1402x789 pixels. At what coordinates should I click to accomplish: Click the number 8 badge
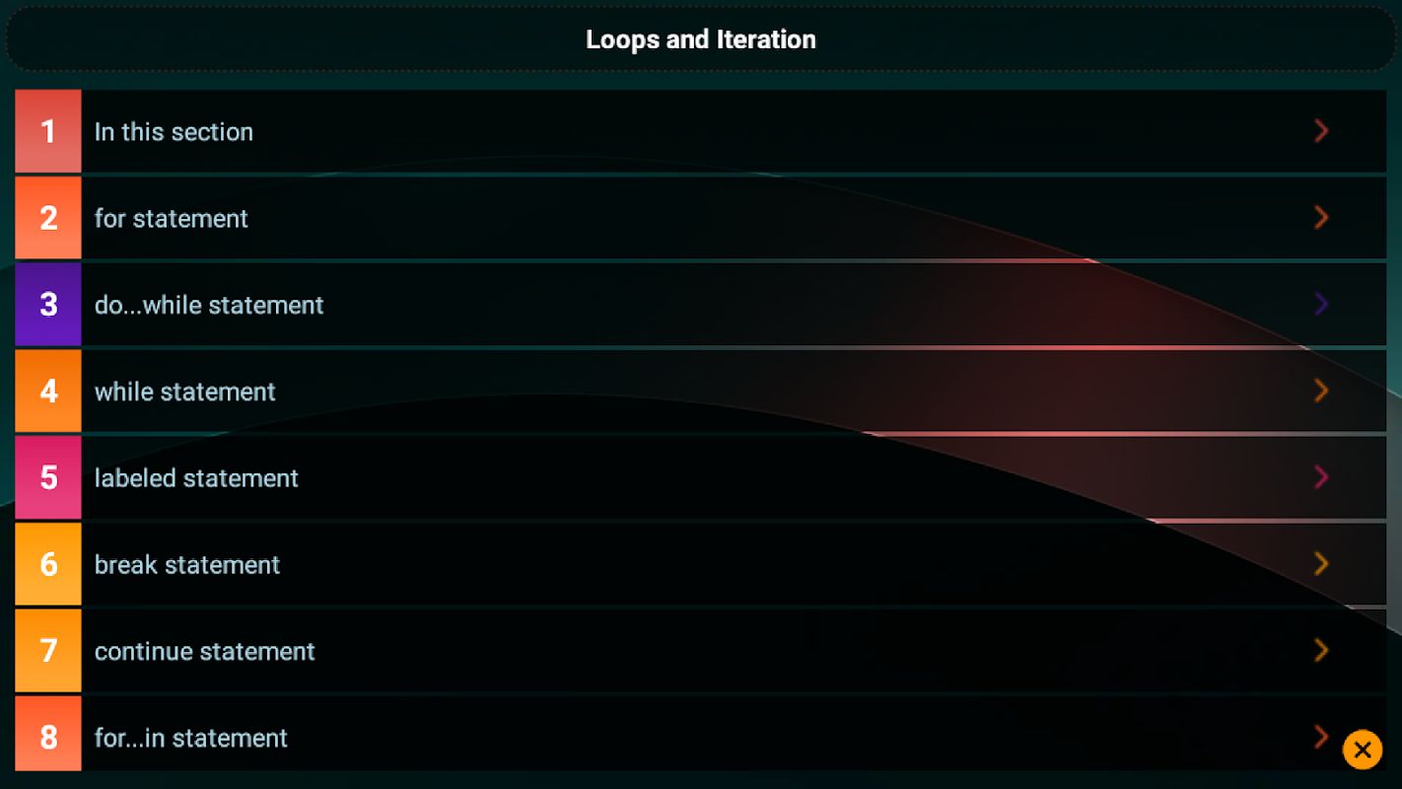[48, 736]
